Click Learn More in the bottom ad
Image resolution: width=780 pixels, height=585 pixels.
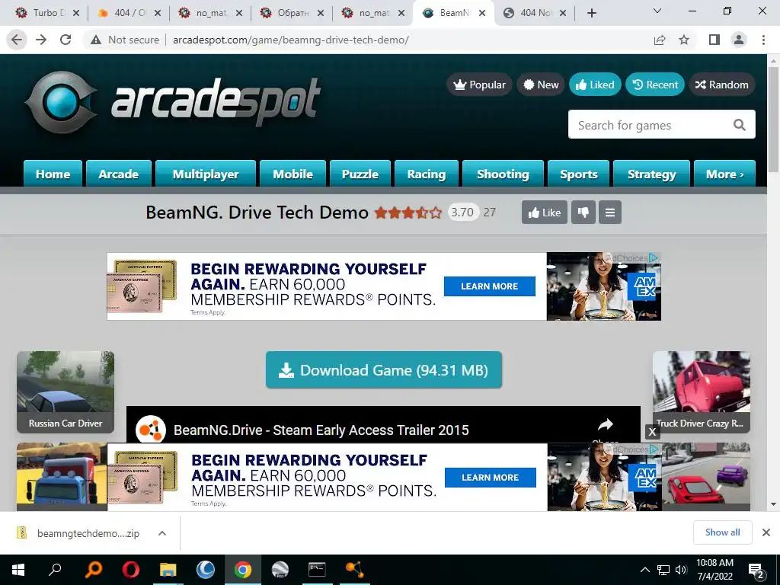(x=491, y=477)
